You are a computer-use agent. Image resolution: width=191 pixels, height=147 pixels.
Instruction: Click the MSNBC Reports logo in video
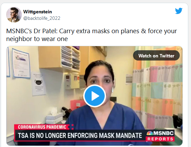click(x=160, y=135)
